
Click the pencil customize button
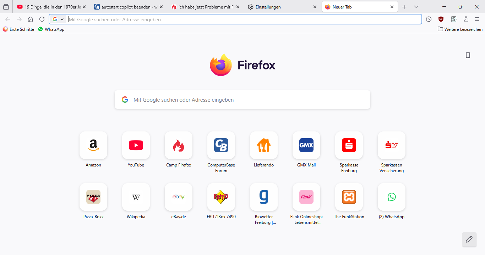point(469,239)
